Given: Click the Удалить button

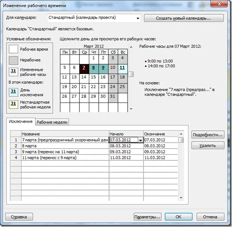Looking at the screenshot, I should pos(208,146).
